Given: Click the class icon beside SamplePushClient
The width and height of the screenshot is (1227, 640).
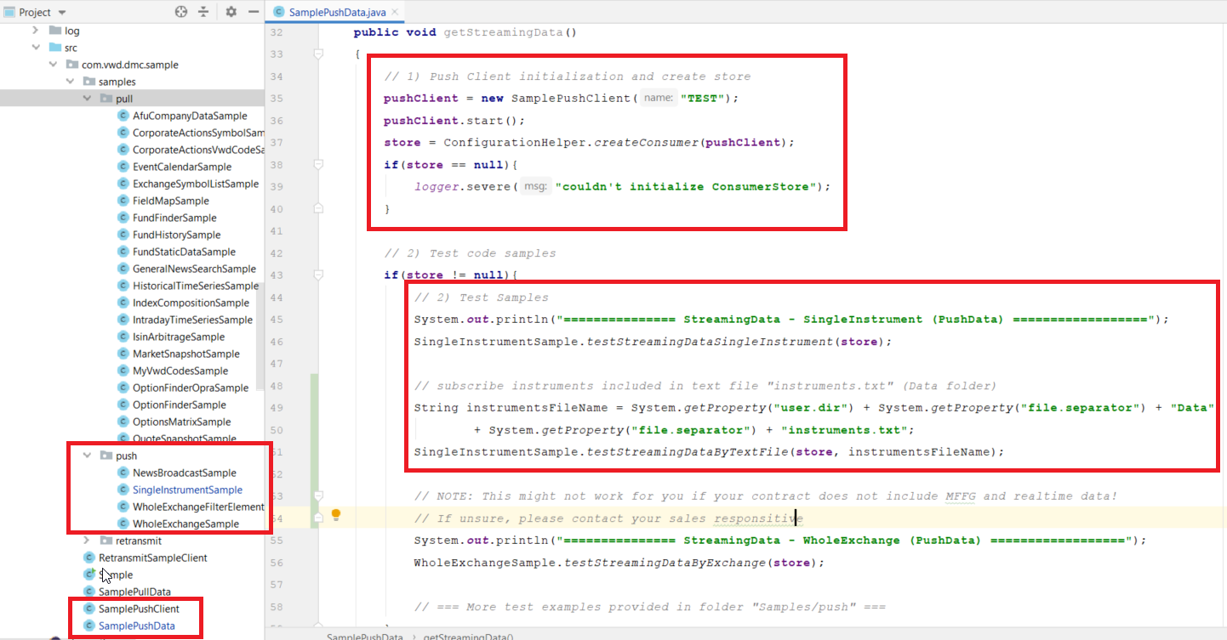Looking at the screenshot, I should pos(88,609).
